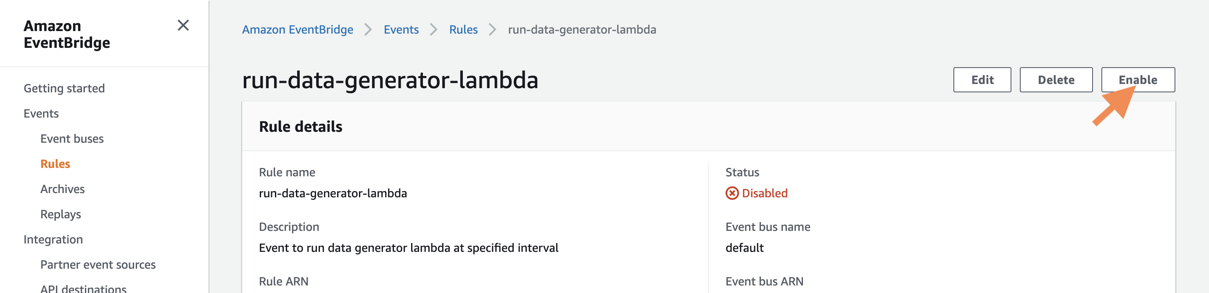This screenshot has height=293, width=1209.
Task: Open Event buses in sidebar
Action: tap(72, 139)
